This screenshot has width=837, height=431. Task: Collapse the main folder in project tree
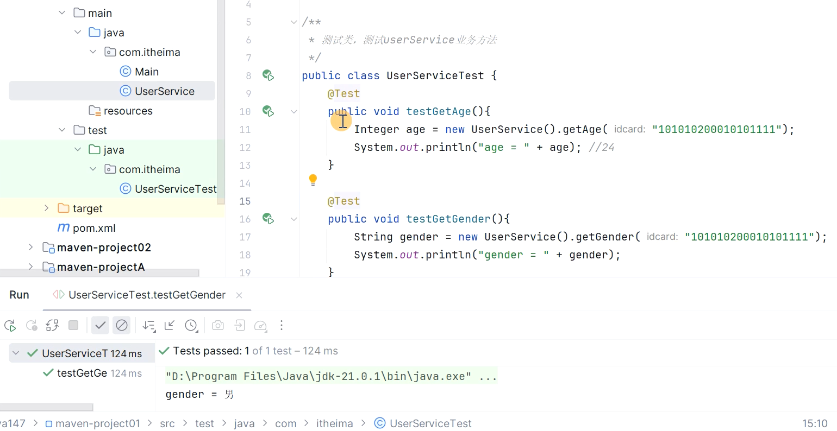[62, 12]
